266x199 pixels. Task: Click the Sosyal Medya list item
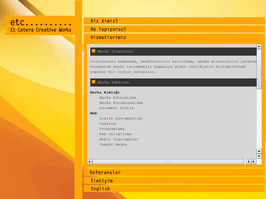point(113,145)
